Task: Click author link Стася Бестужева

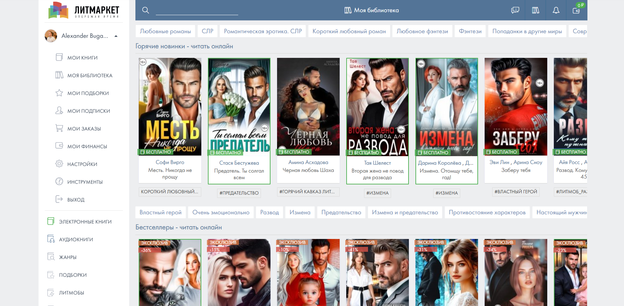Action: click(239, 163)
